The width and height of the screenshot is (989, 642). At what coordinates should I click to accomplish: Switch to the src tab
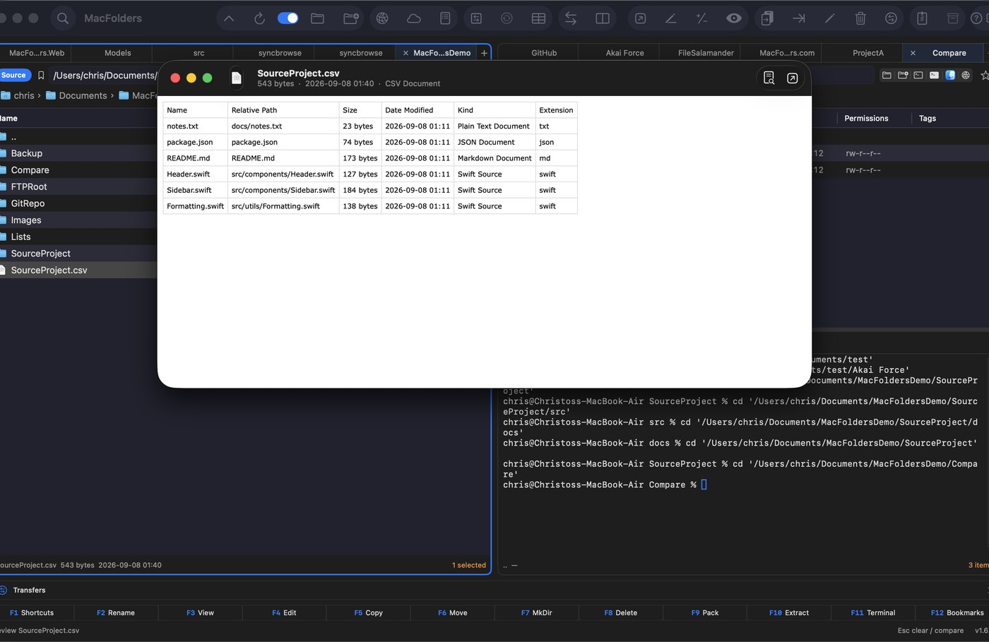pyautogui.click(x=199, y=53)
